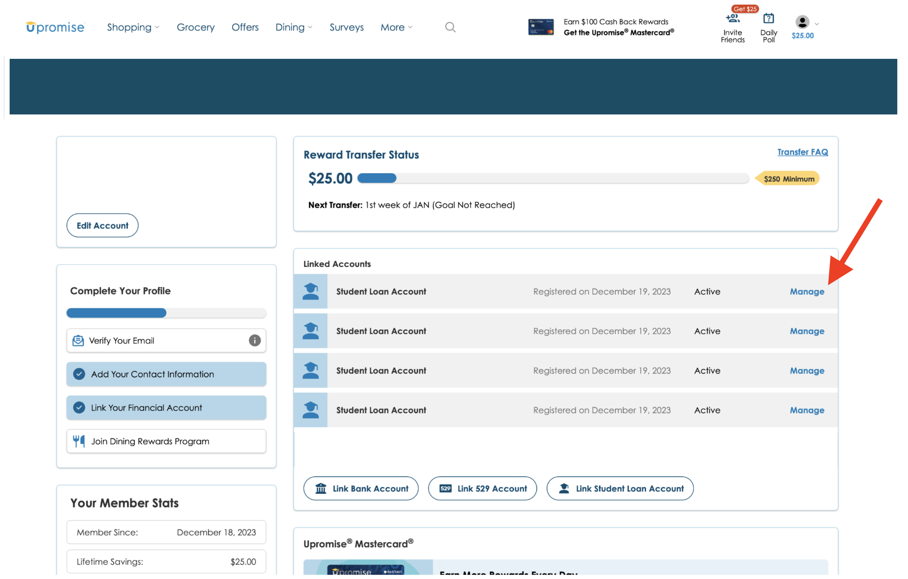Open the Transfer FAQ link

(x=802, y=152)
